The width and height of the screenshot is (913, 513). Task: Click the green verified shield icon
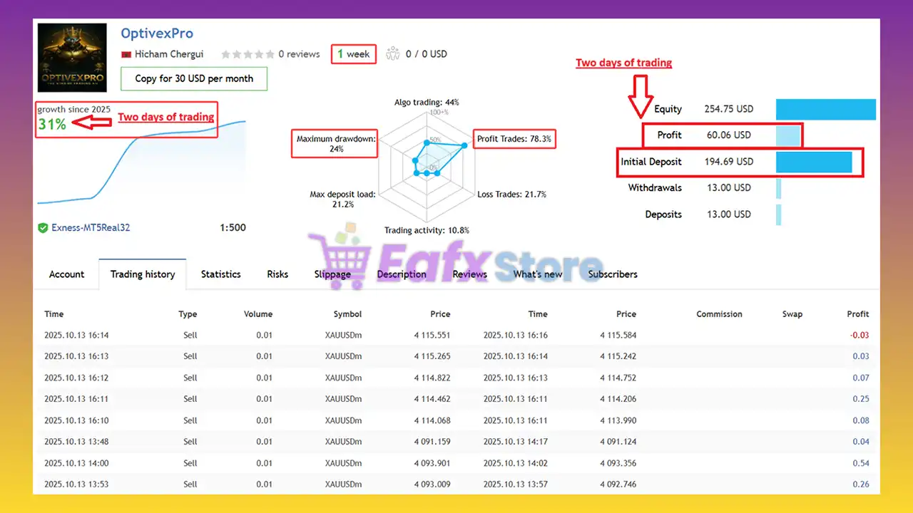pos(43,228)
